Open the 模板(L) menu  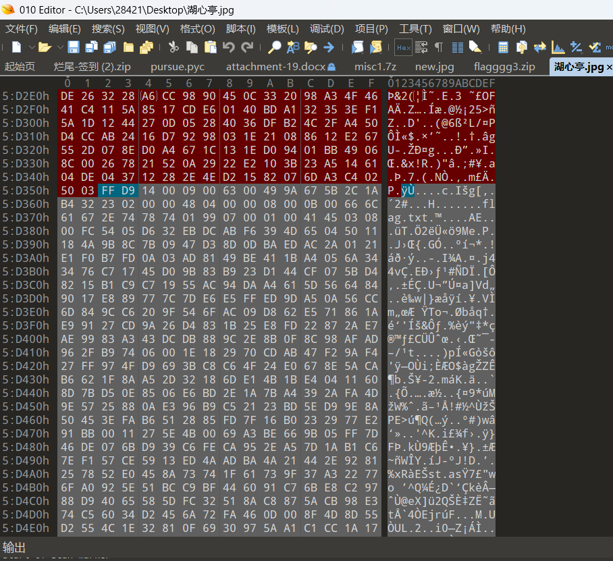point(283,29)
